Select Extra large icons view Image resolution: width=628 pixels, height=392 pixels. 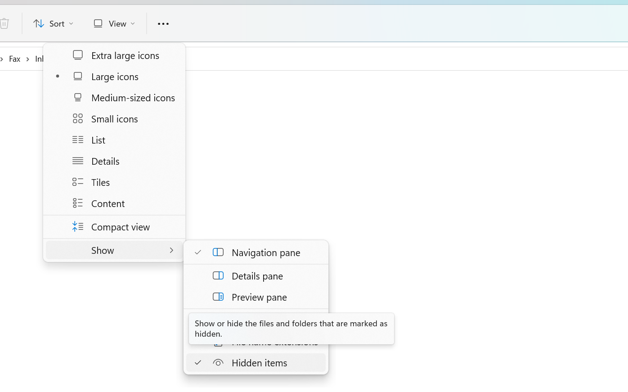pos(114,55)
